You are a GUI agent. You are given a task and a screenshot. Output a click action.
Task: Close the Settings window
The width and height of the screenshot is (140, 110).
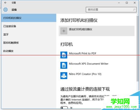[135, 3]
